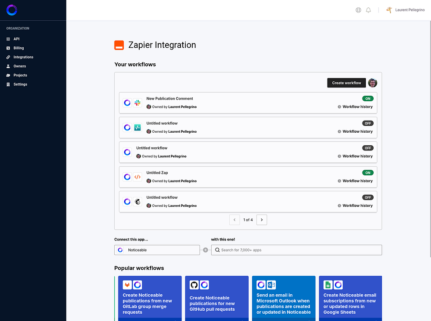This screenshot has width=431, height=321.
Task: Click the Settings building icon
Action: click(8, 84)
